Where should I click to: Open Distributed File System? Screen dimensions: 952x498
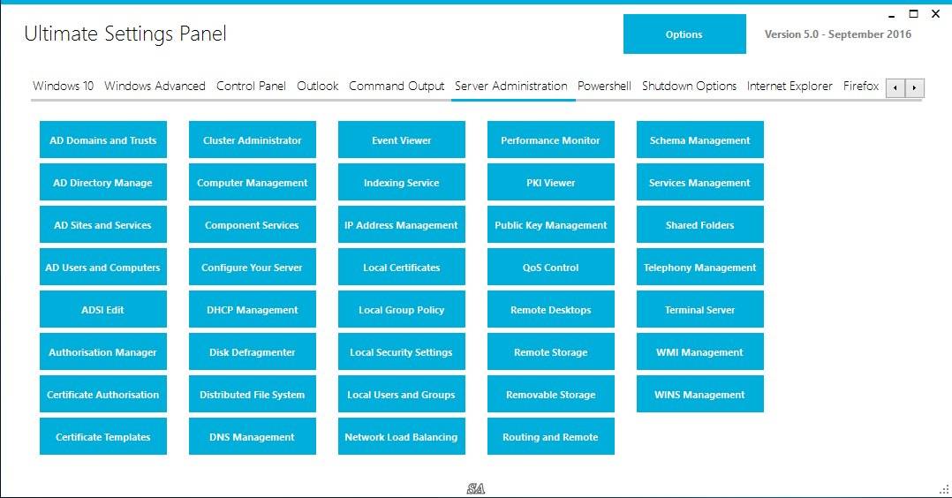(x=253, y=394)
